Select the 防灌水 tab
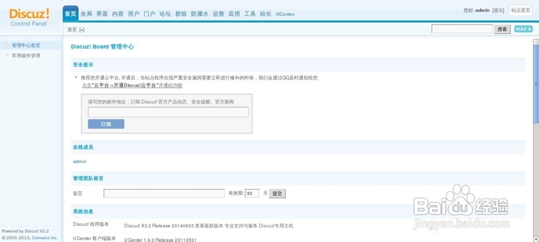This screenshot has width=539, height=242. (x=200, y=14)
